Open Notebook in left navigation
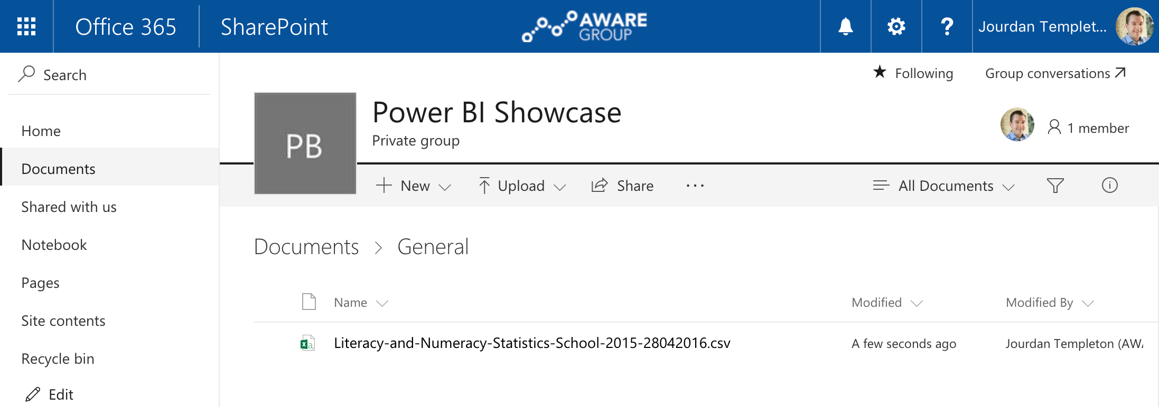Viewport: 1159px width, 407px height. 54,245
